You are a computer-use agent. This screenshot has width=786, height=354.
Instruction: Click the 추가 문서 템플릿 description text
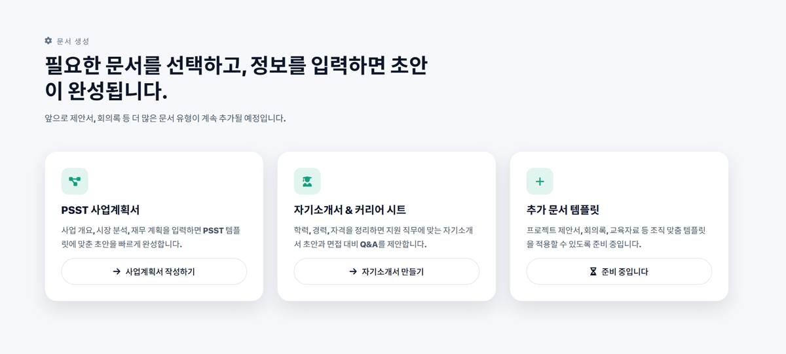pos(616,238)
